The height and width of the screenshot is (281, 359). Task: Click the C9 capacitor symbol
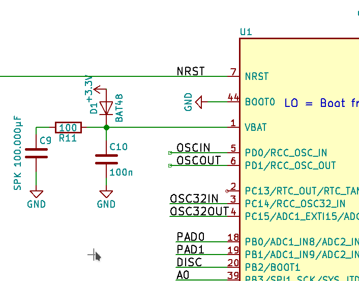[36, 153]
